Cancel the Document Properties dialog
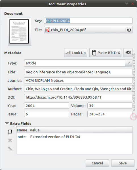The image size is (137, 170). coord(97,163)
